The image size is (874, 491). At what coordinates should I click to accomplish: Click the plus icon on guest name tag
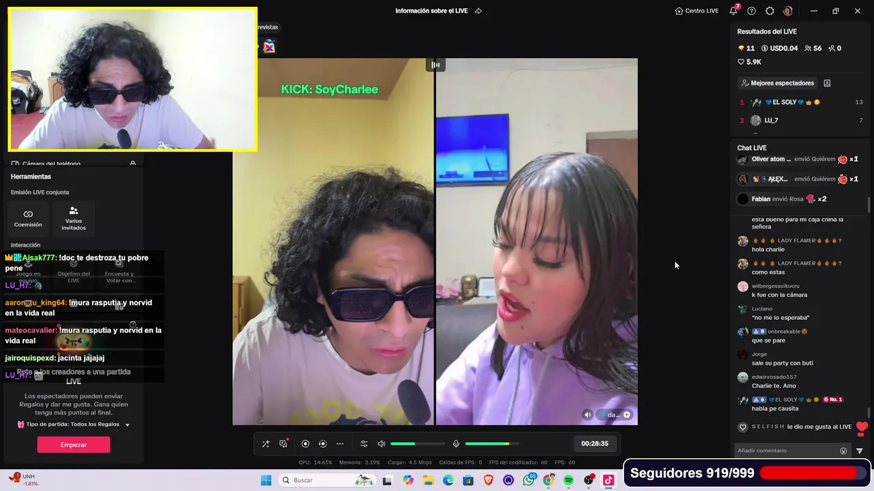tap(627, 415)
